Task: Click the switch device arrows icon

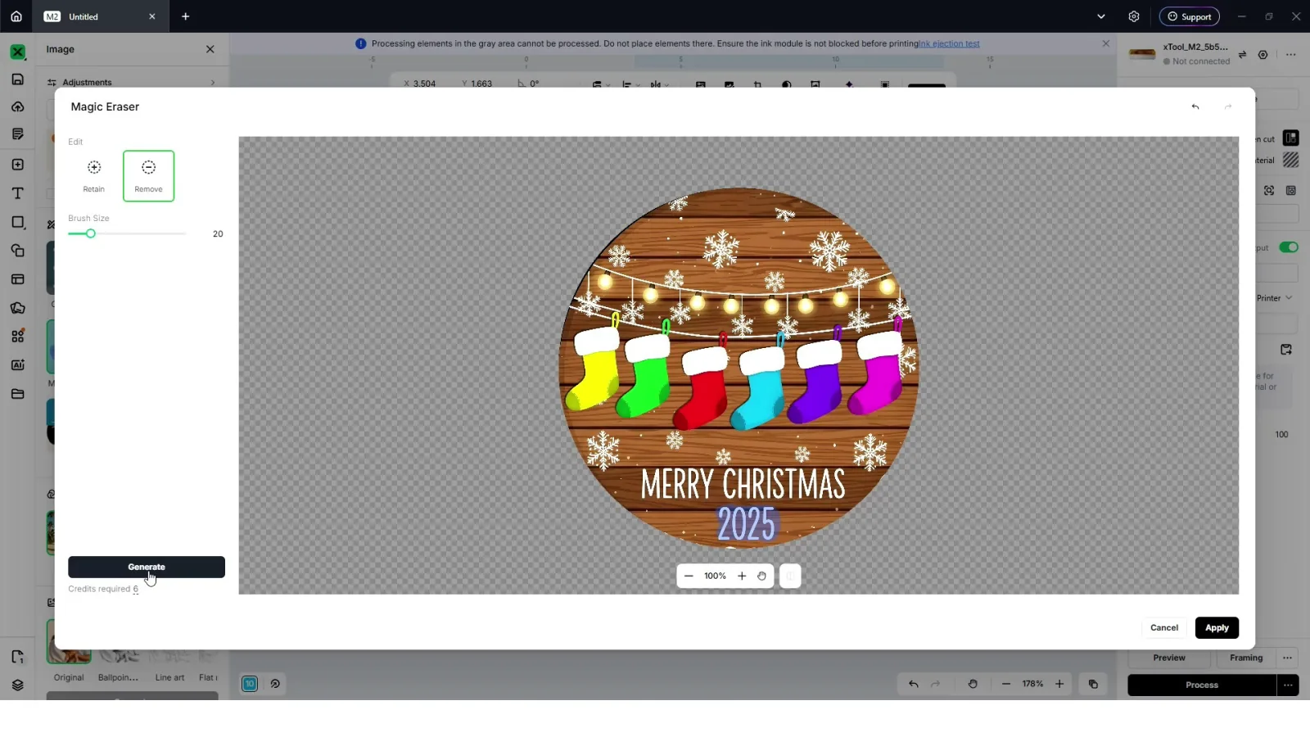Action: pyautogui.click(x=1242, y=55)
